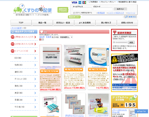The height and width of the screenshot is (117, 149).
Task: Expand the 美容(96) category arrow
Action: click(x=35, y=93)
